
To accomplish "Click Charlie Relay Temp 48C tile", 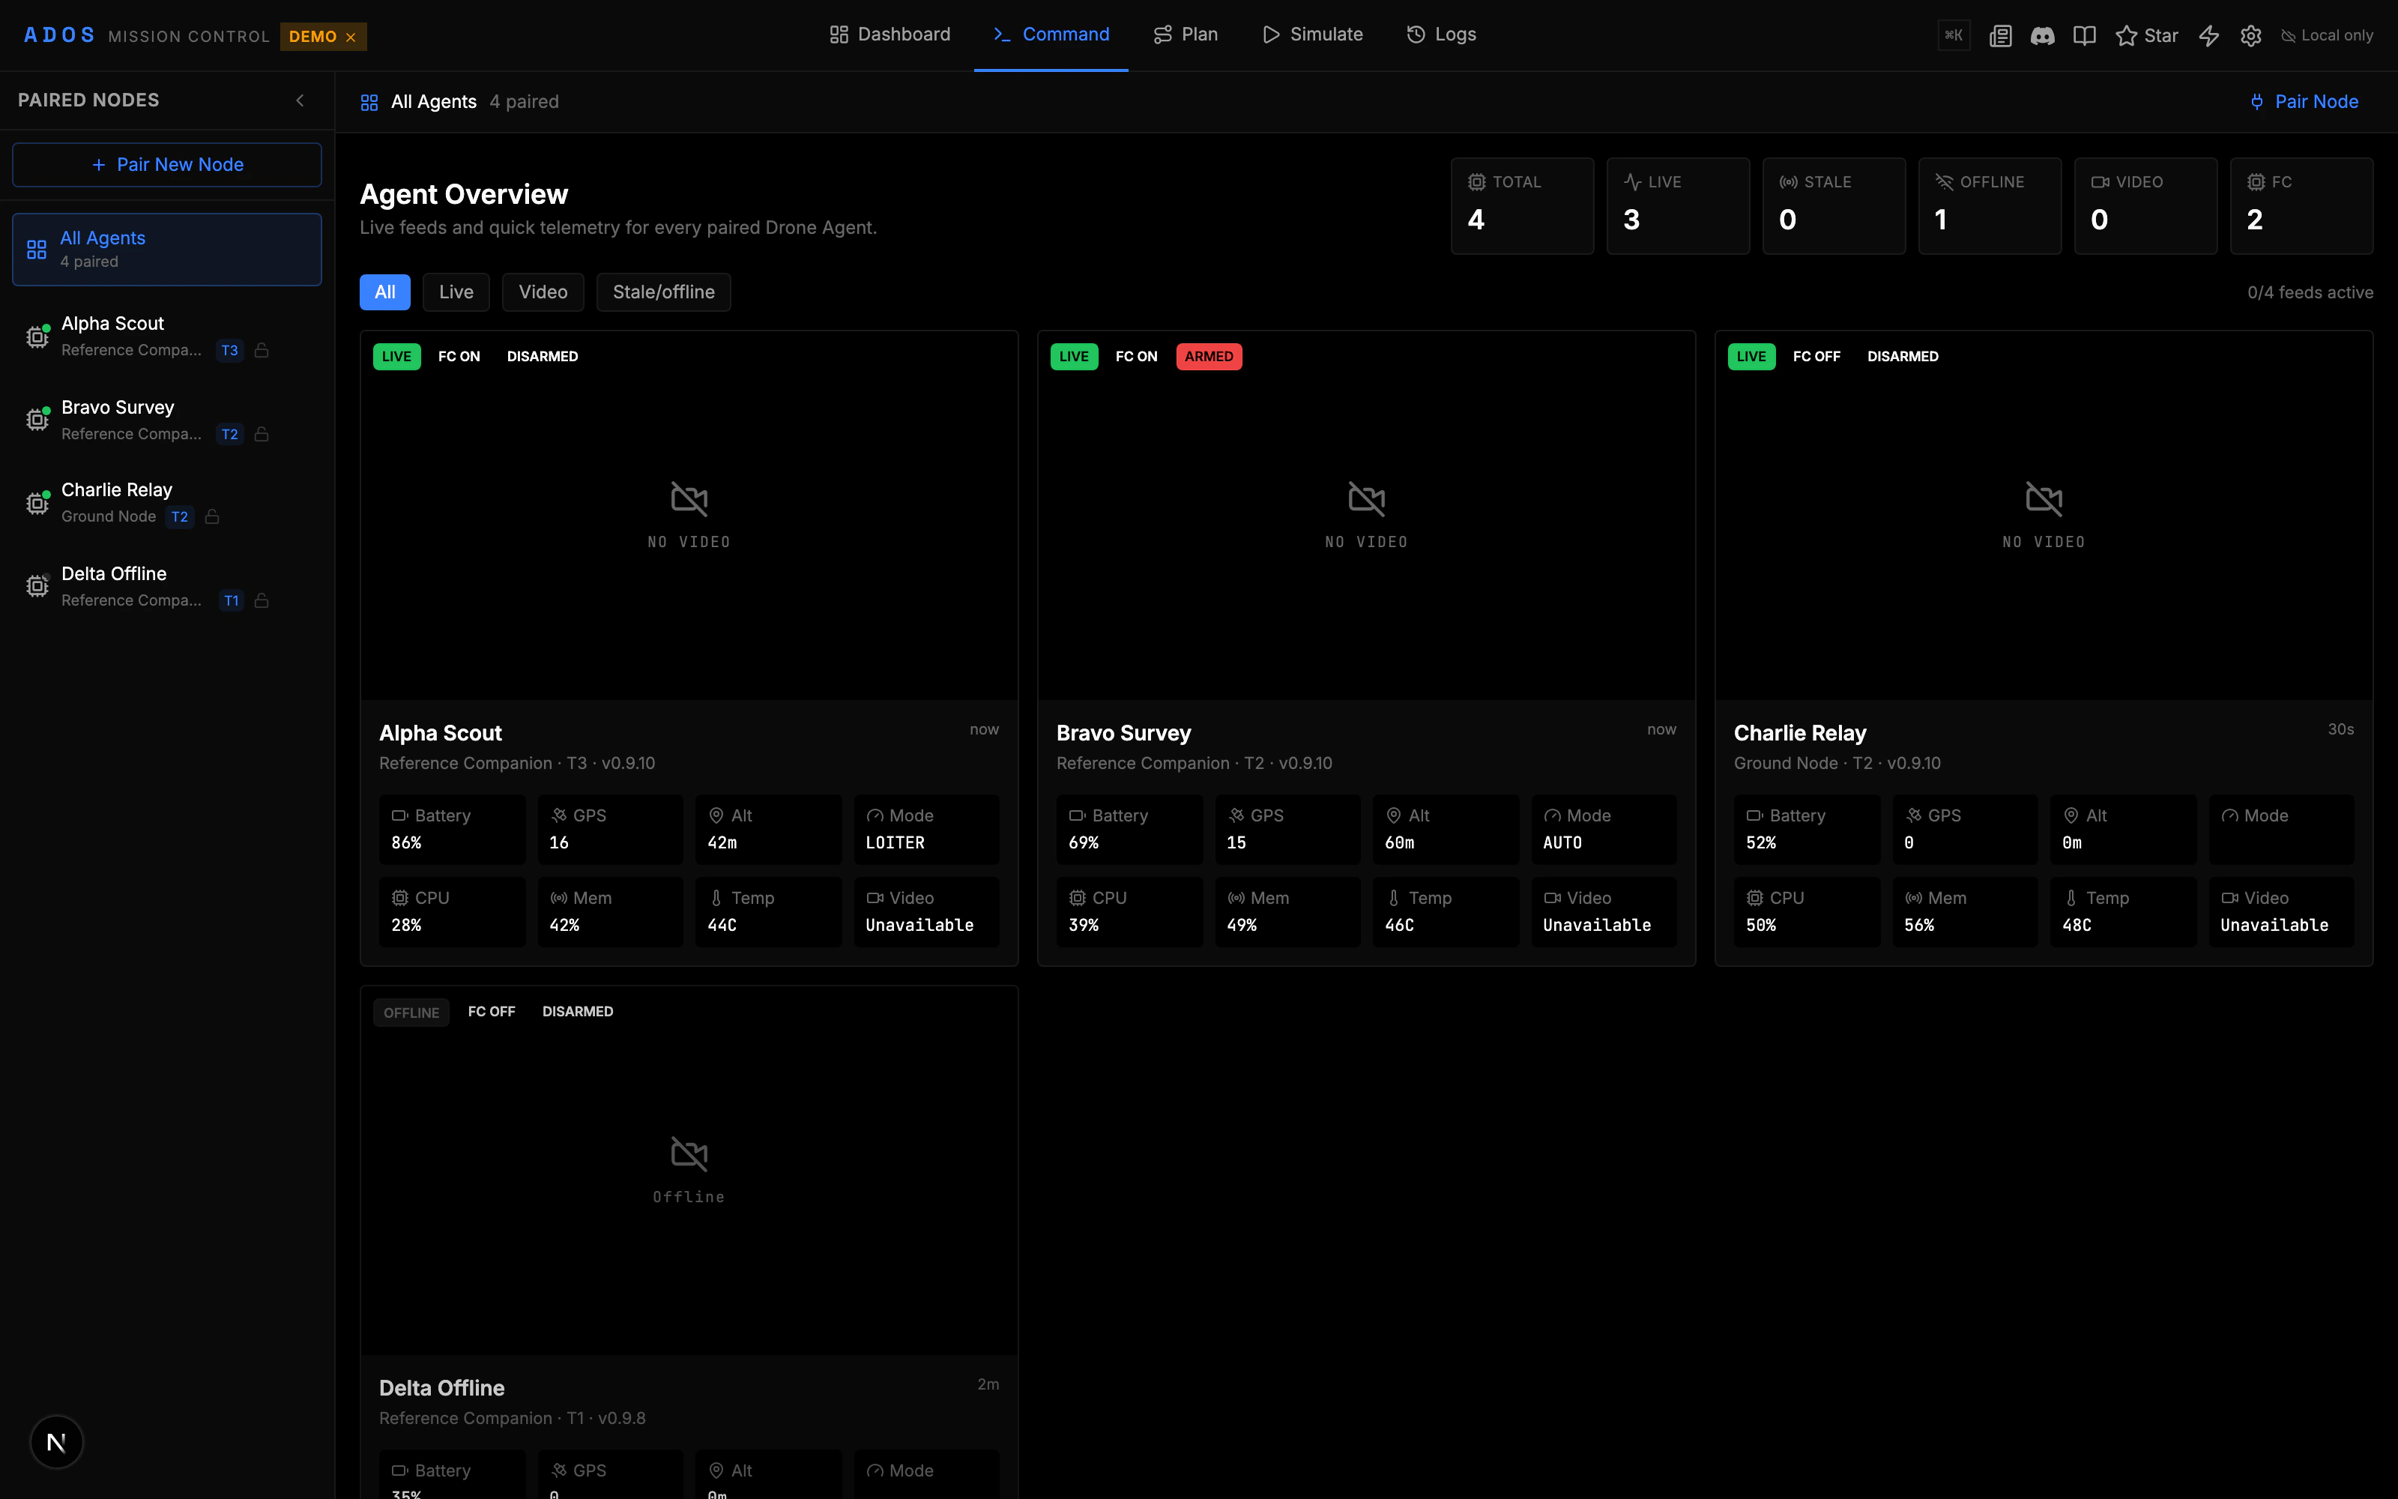I will [2122, 911].
